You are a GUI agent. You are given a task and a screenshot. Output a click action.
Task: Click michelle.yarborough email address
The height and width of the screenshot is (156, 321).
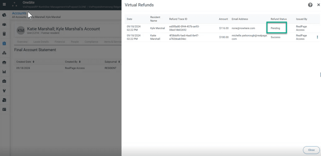pyautogui.click(x=249, y=37)
